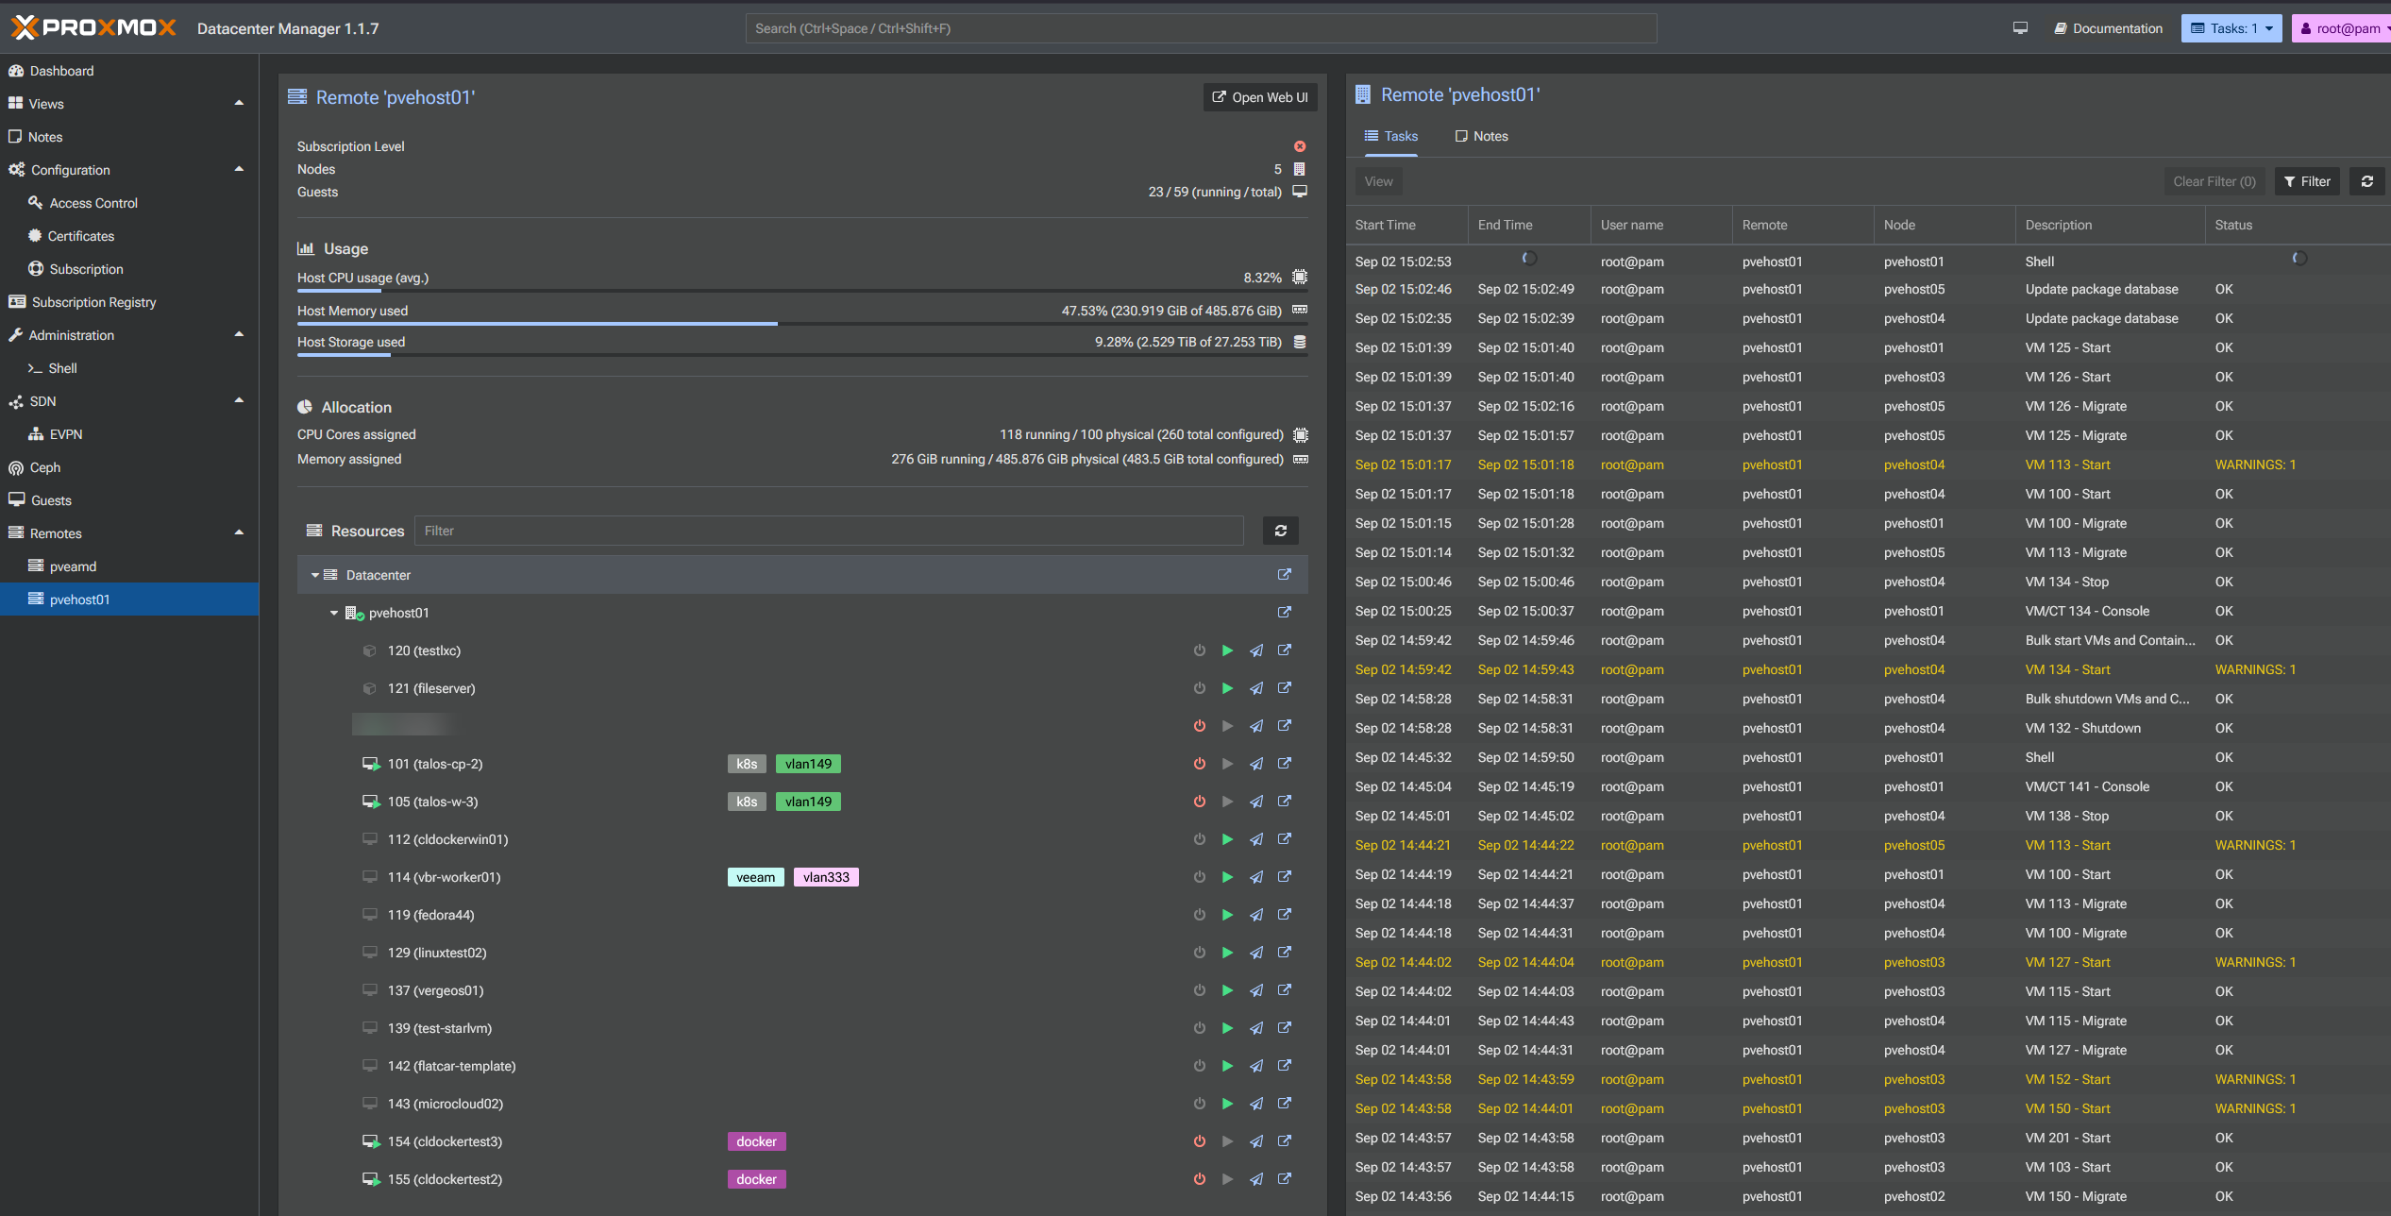Start 142 (flatcar-template) with its play icon

click(1227, 1066)
